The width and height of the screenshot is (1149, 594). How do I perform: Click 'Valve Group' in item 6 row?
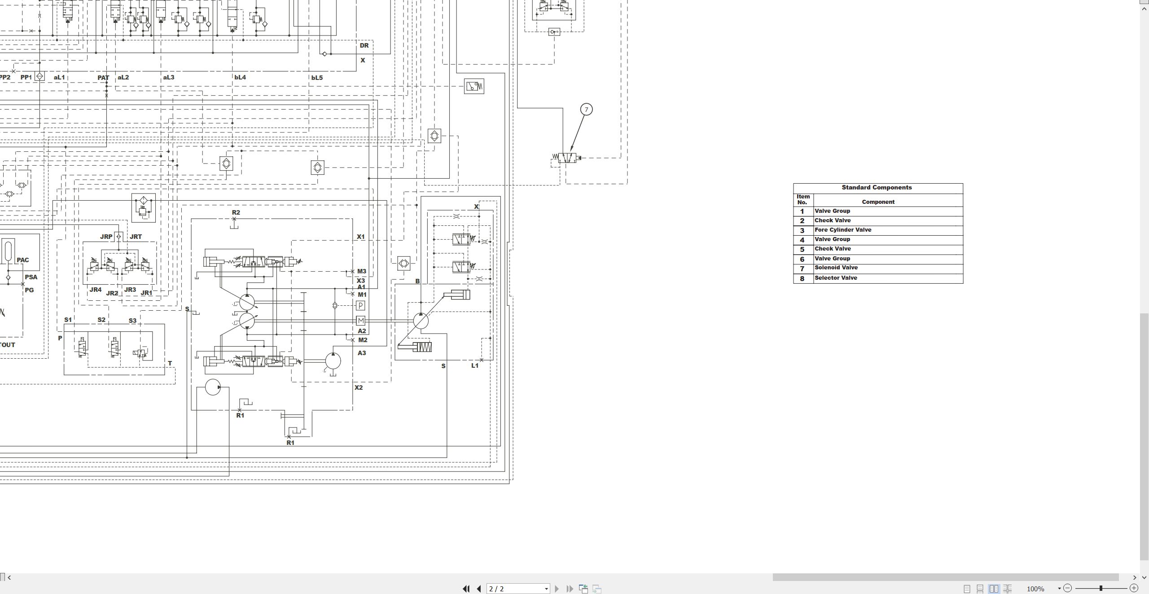[x=832, y=259]
